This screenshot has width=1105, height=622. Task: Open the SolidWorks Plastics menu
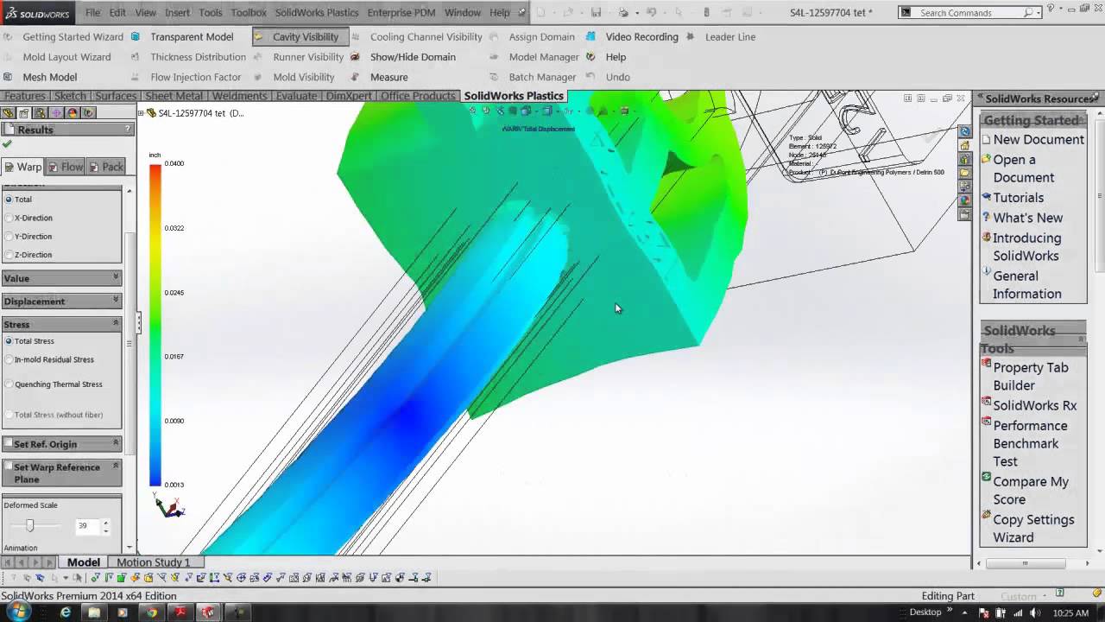(317, 13)
